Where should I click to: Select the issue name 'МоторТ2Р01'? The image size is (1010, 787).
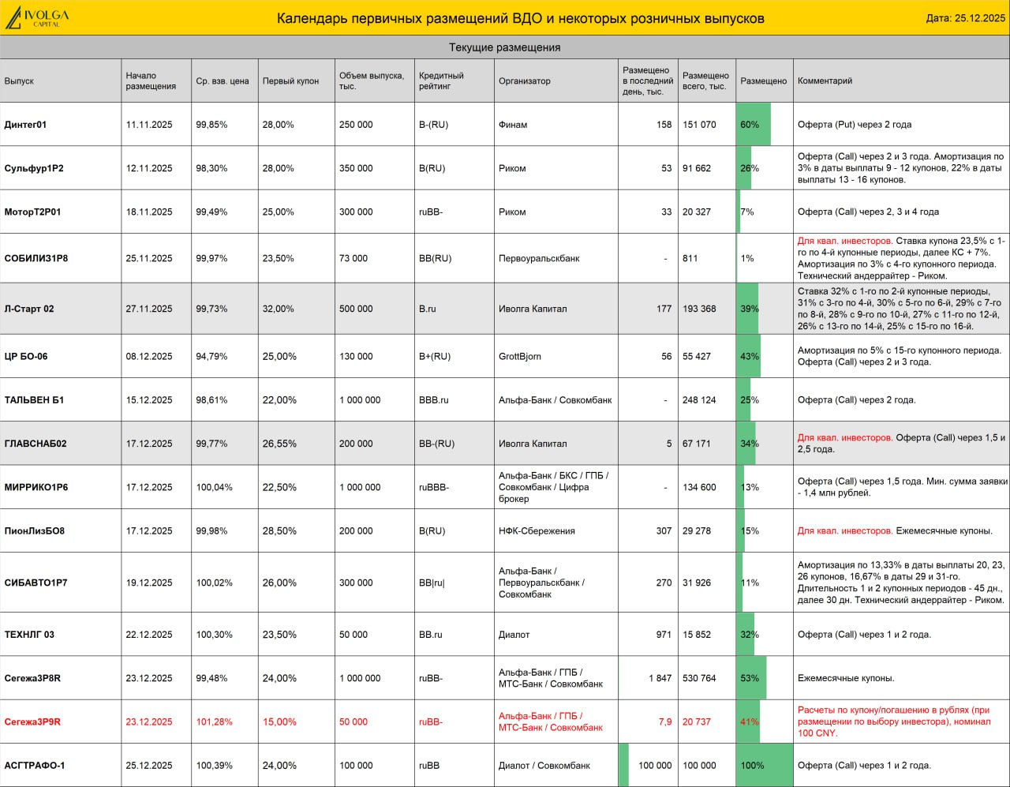click(x=32, y=212)
